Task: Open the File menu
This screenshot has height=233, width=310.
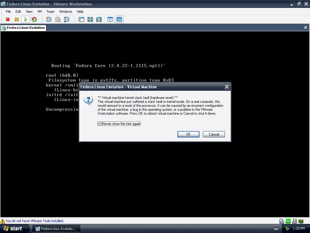Action: pos(8,12)
